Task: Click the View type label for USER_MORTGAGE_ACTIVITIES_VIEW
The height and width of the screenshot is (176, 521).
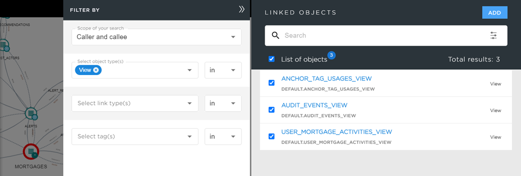Action: tap(496, 137)
